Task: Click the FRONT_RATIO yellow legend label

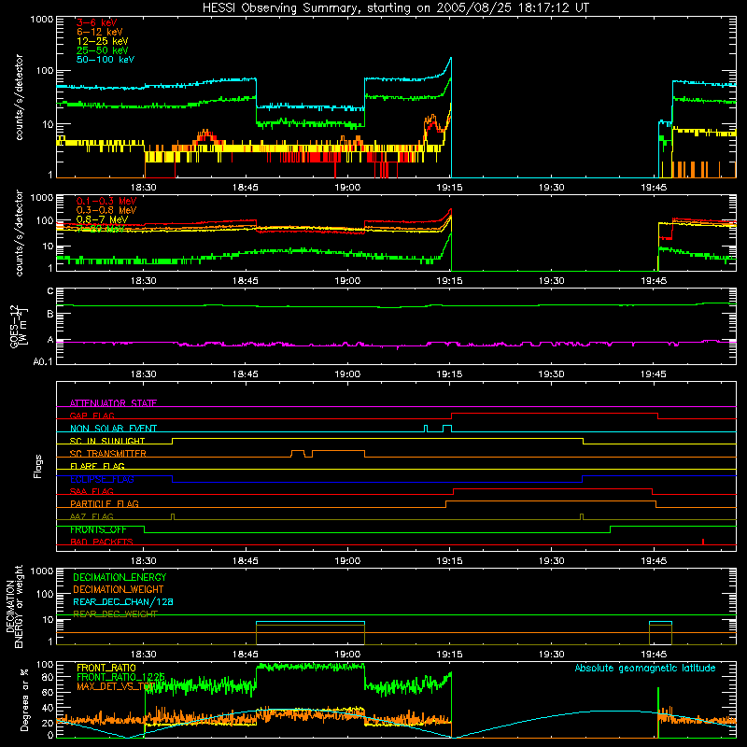Action: (106, 668)
